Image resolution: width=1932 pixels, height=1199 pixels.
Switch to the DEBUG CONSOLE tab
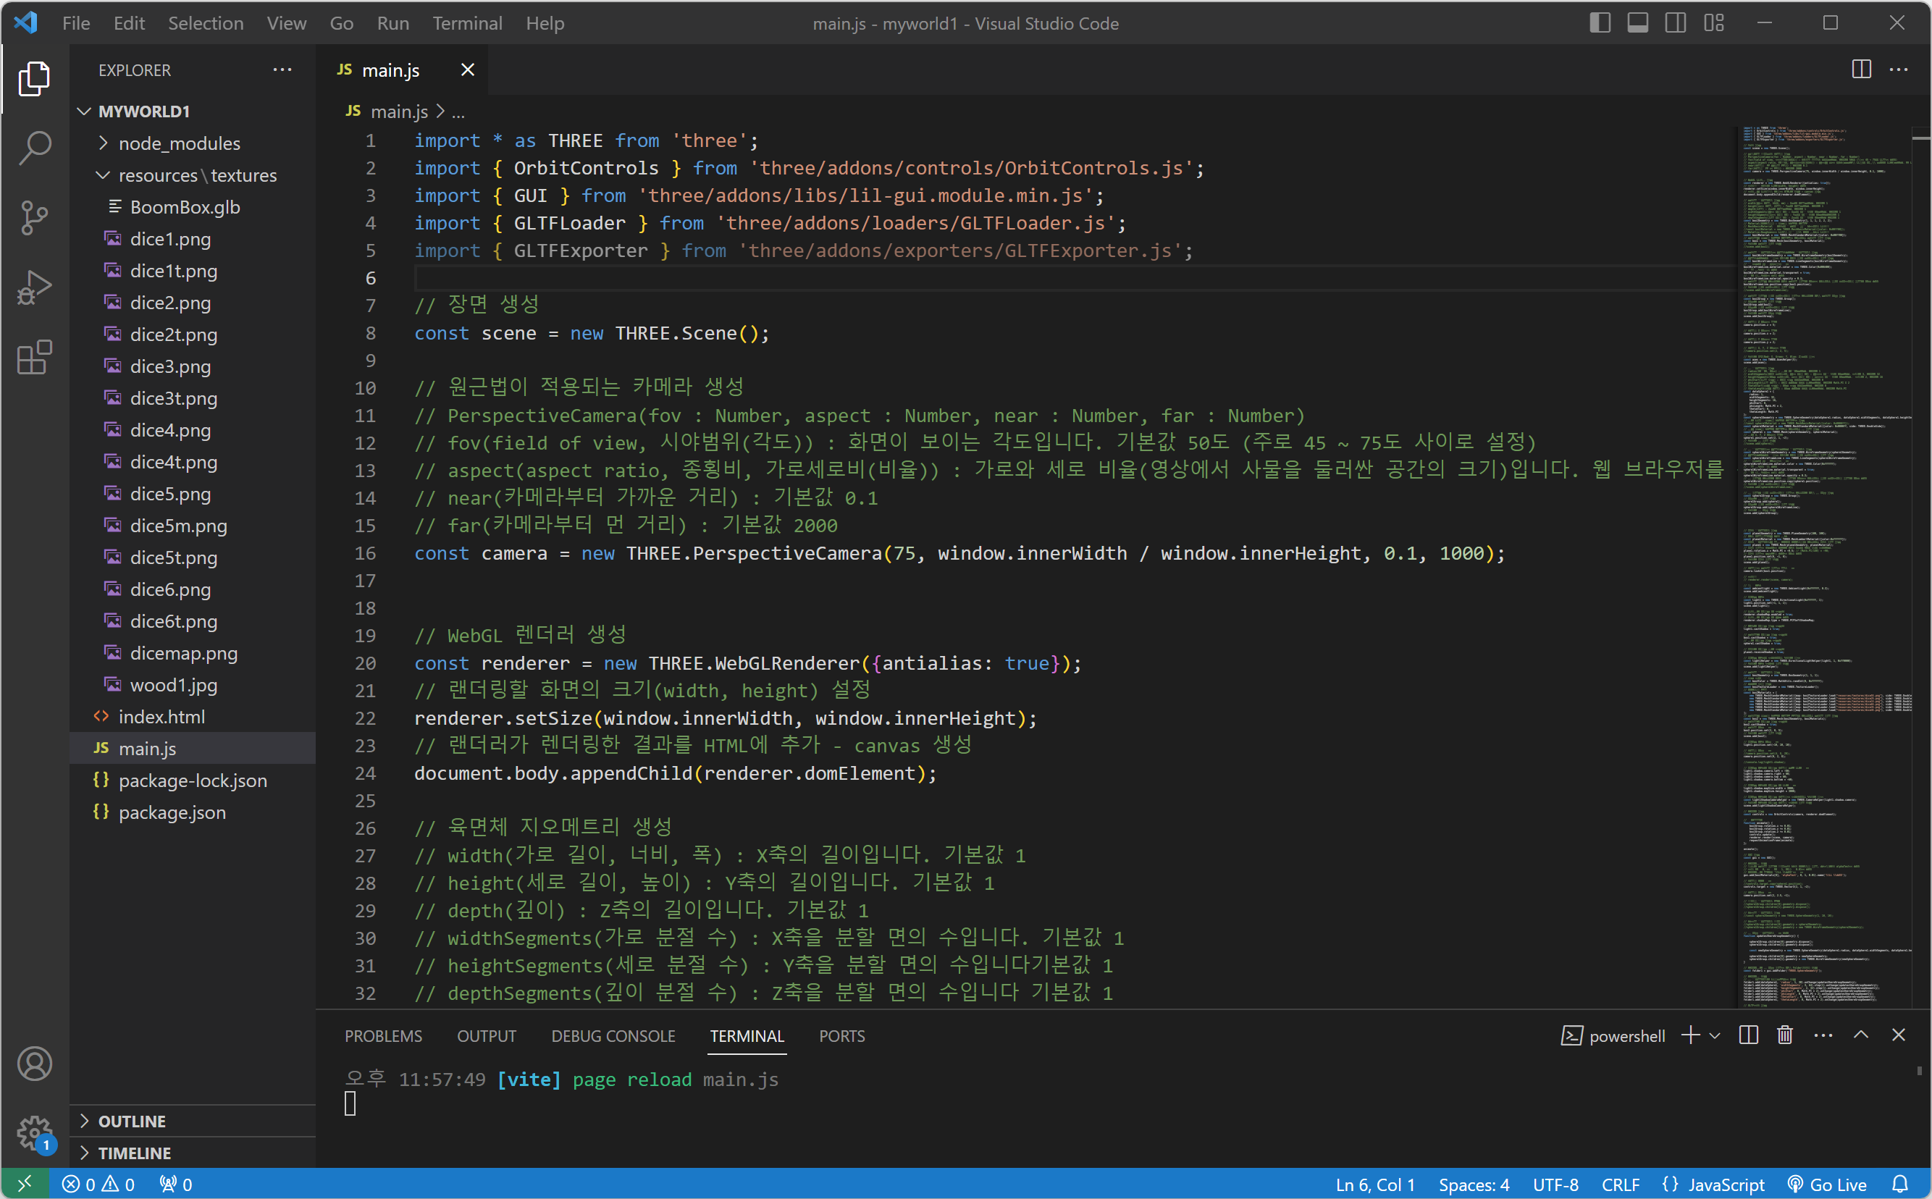[613, 1035]
